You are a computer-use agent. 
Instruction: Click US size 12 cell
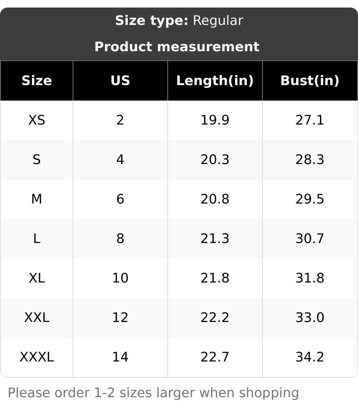120,318
